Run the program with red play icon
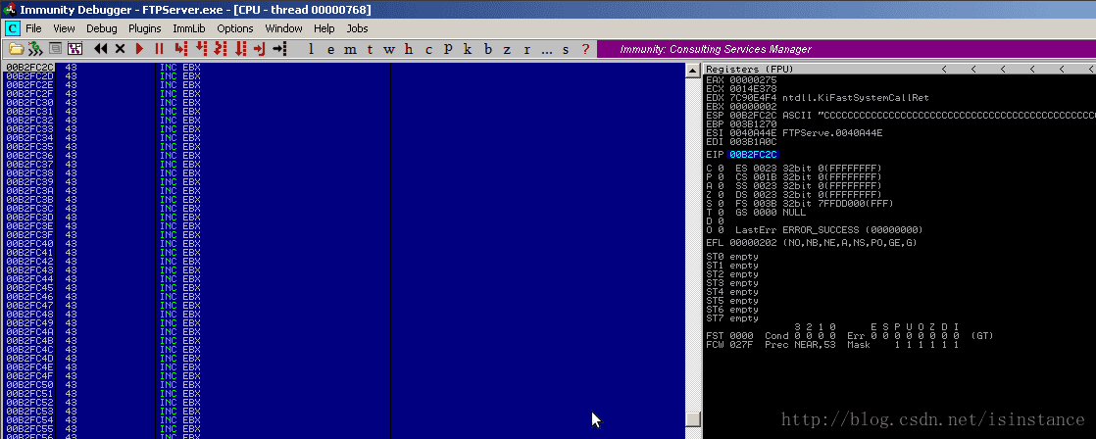The height and width of the screenshot is (439, 1096). [140, 49]
